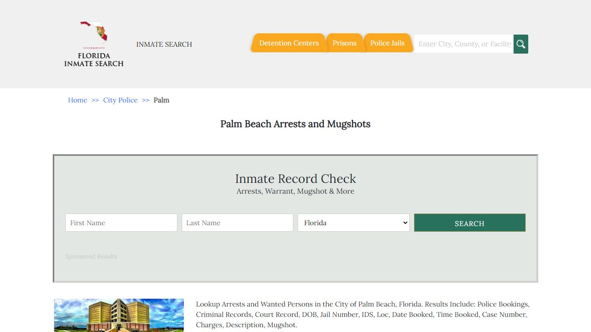Go to the Home breadcrumb link
Screen dimensions: 591x332
click(x=77, y=100)
